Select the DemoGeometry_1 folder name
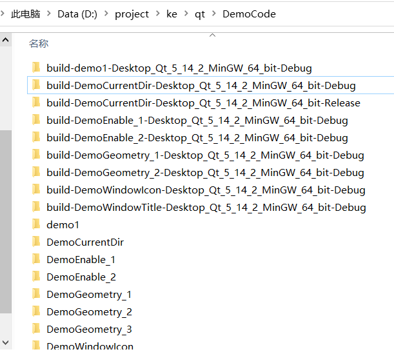Screen dimensions: 394x354 point(89,295)
